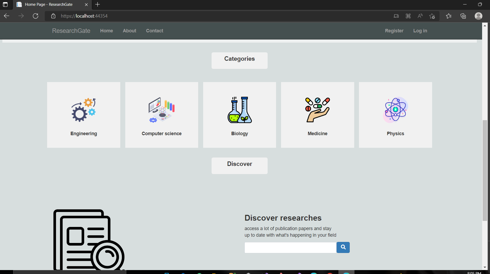Click the Categories button
Screen dimensions: 490x274
(239, 60)
